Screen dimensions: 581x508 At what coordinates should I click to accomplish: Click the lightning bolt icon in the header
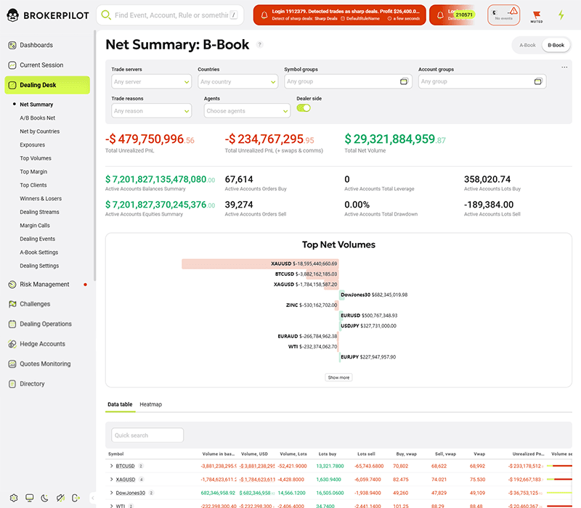click(x=561, y=15)
